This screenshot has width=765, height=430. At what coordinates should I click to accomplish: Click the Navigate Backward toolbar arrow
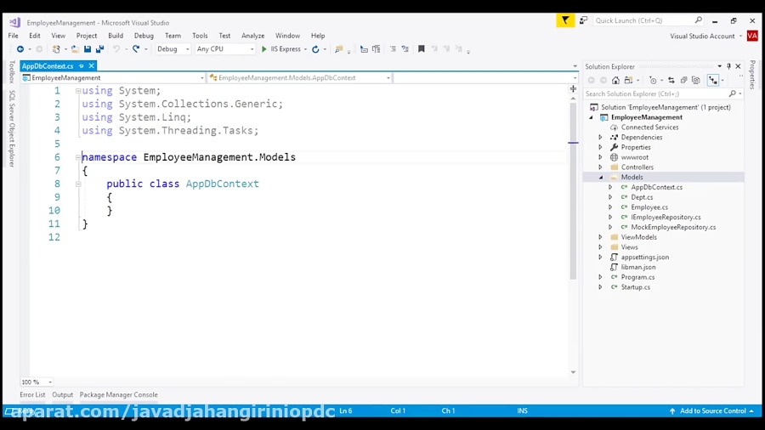(20, 49)
